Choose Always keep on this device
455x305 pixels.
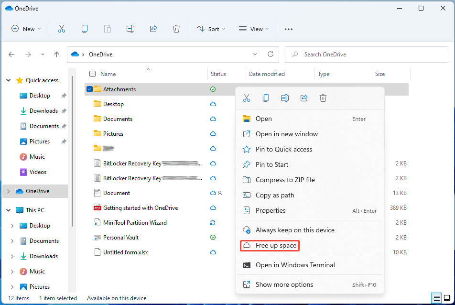(x=294, y=230)
